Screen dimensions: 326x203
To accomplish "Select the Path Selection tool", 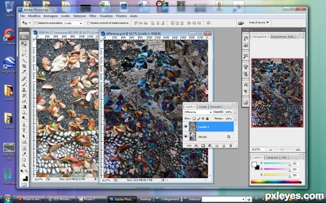I will pyautogui.click(x=24, y=136).
